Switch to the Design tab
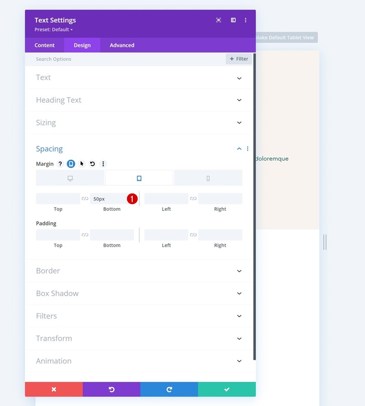 [x=82, y=45]
